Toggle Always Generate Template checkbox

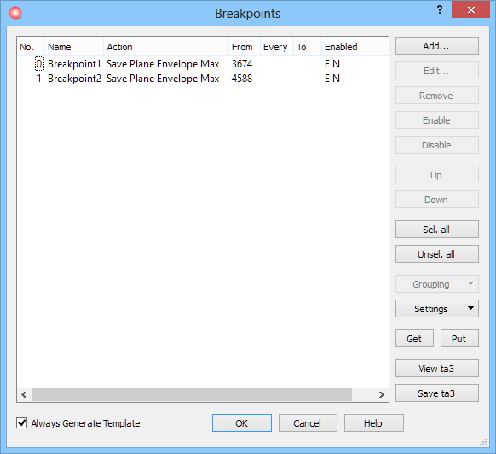pyautogui.click(x=21, y=423)
